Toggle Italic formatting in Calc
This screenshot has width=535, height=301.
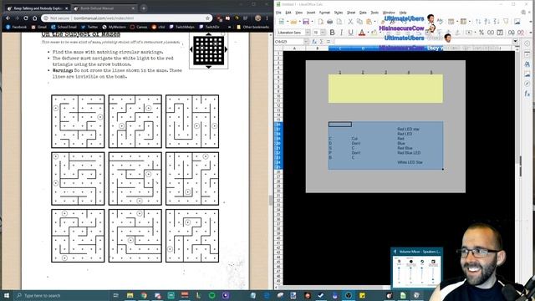click(341, 33)
